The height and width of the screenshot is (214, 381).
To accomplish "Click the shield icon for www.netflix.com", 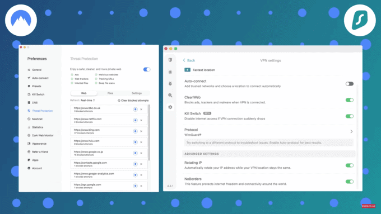I will pyautogui.click(x=136, y=120).
